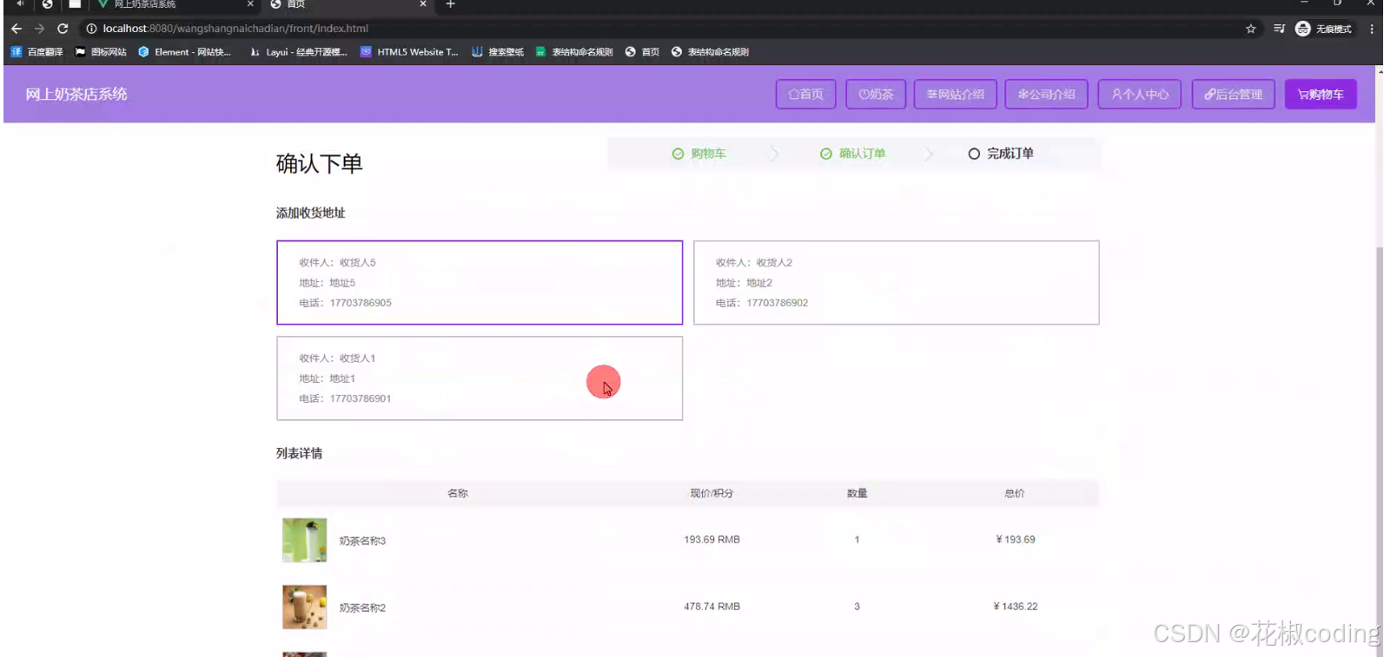Screen dimensions: 1384x657
Task: Open the media control icon in toolbar
Action: click(1279, 29)
